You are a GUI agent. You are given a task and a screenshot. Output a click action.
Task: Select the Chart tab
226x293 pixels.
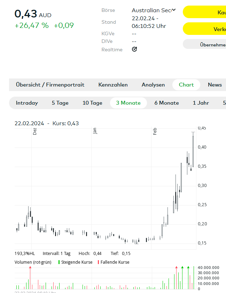click(186, 85)
